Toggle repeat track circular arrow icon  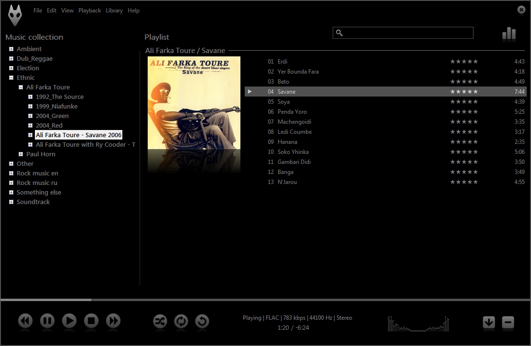pyautogui.click(x=202, y=321)
